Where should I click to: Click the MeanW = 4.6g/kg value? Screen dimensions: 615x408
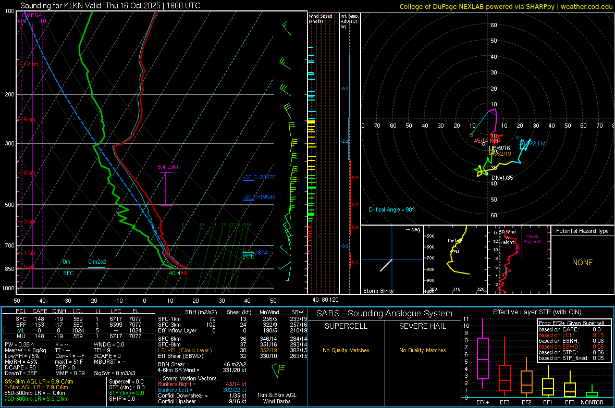pyautogui.click(x=25, y=350)
